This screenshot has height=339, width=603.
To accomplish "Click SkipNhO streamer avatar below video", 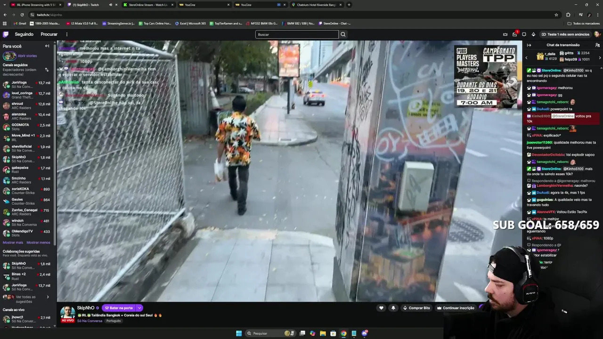I will tap(68, 313).
